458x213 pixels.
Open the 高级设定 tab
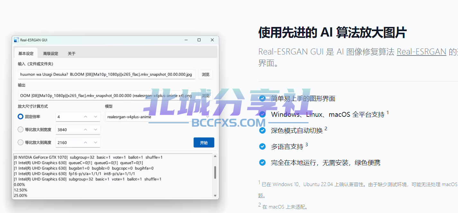point(51,54)
